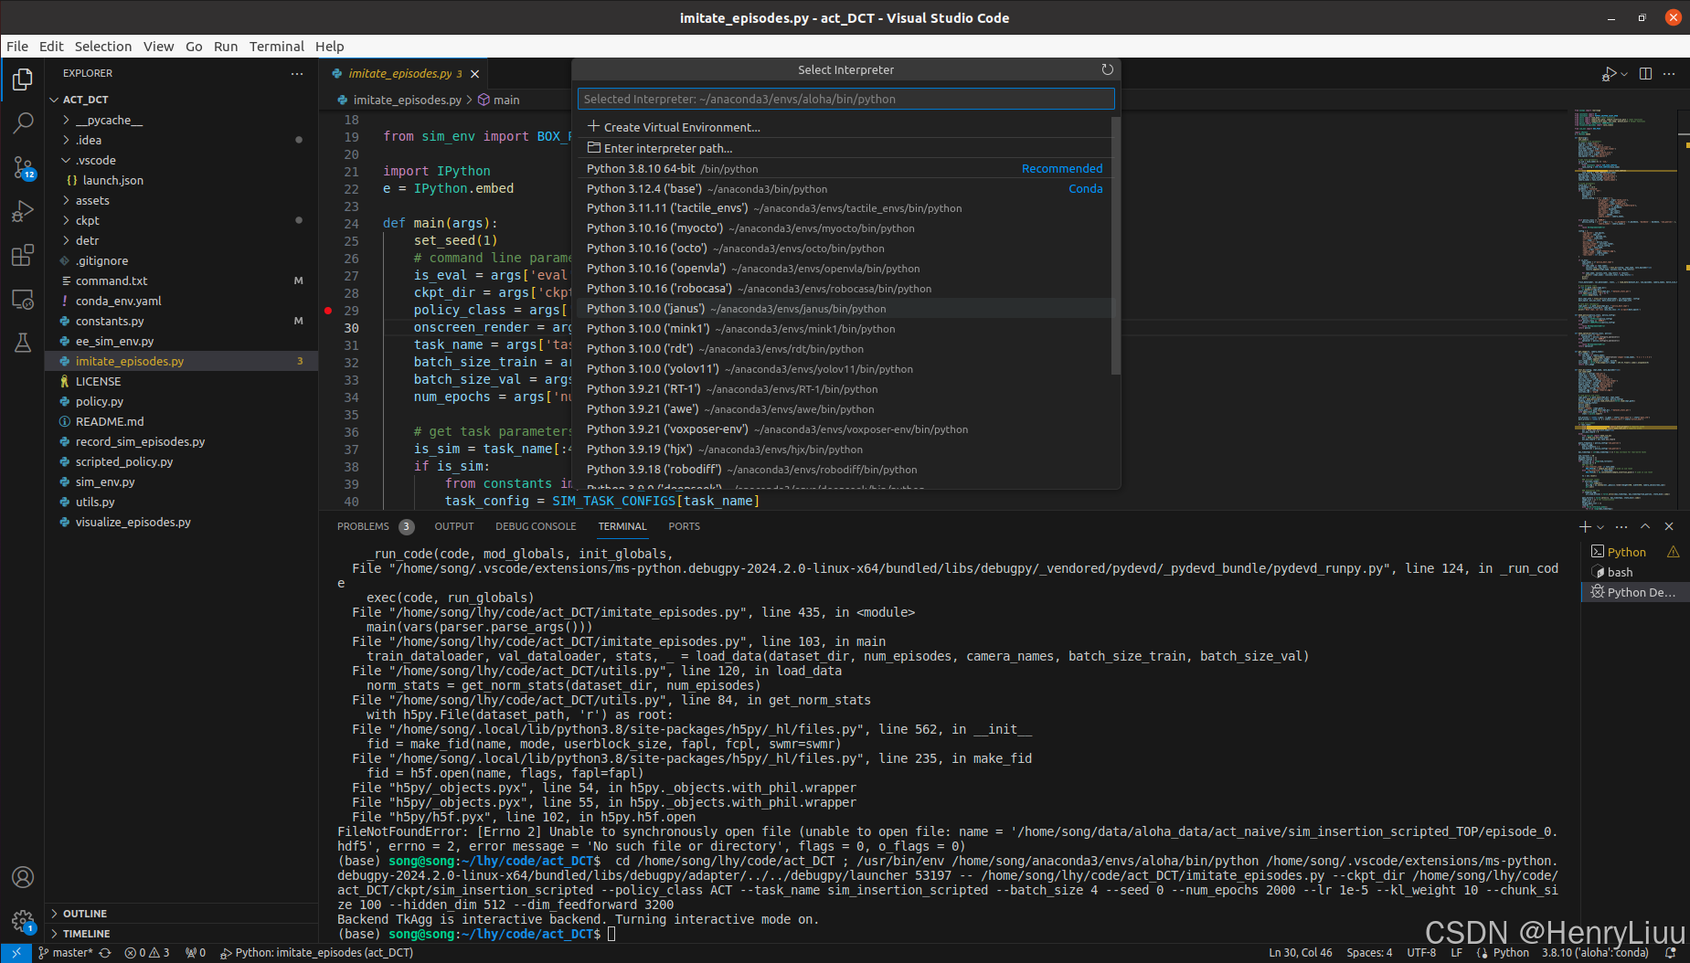Open the Source Control view

[x=23, y=168]
